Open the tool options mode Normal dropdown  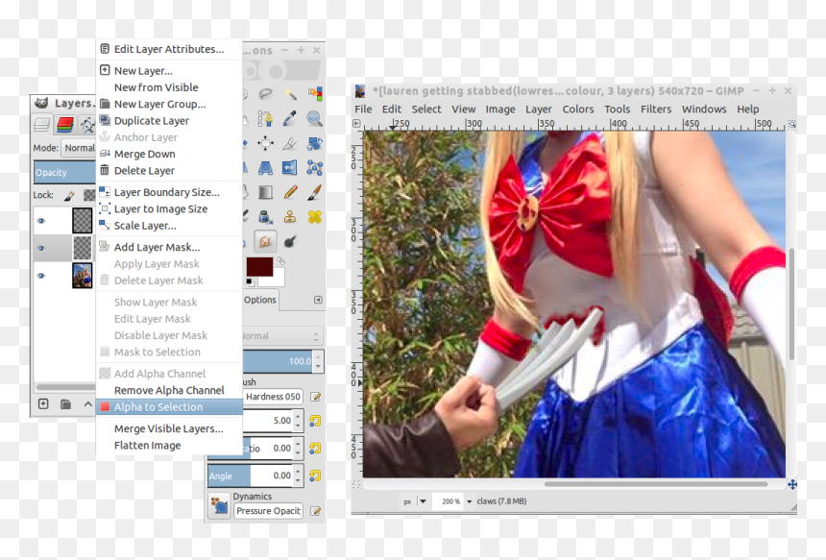(282, 336)
